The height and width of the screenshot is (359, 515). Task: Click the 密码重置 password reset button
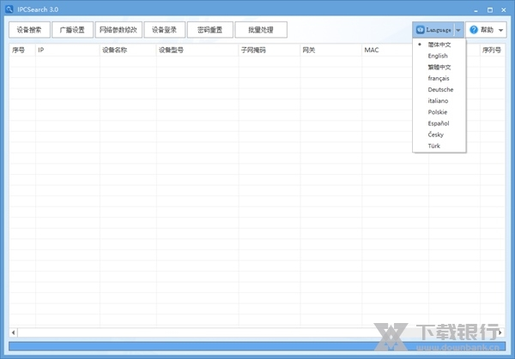pos(210,30)
